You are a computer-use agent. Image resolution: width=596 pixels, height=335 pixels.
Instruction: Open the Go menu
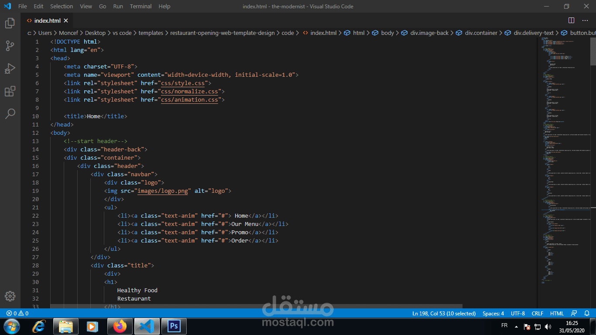103,6
